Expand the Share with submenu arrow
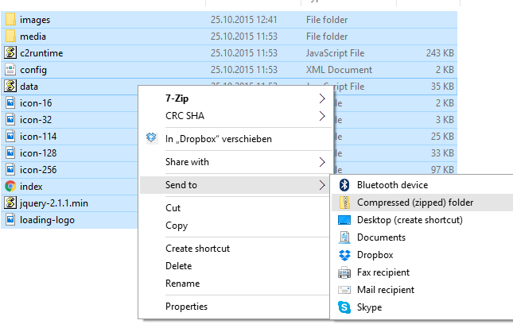This screenshot has height=328, width=513. coord(321,162)
